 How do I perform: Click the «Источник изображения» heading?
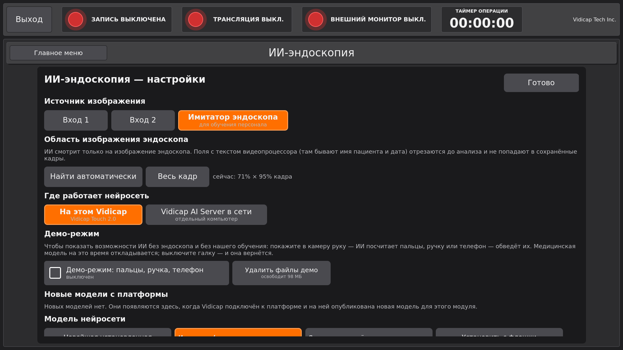(x=95, y=101)
